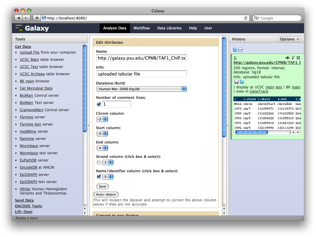
Task: Open the Database/Build dropdown
Action: (x=141, y=89)
